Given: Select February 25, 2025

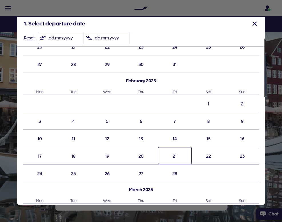Looking at the screenshot, I should [73, 174].
